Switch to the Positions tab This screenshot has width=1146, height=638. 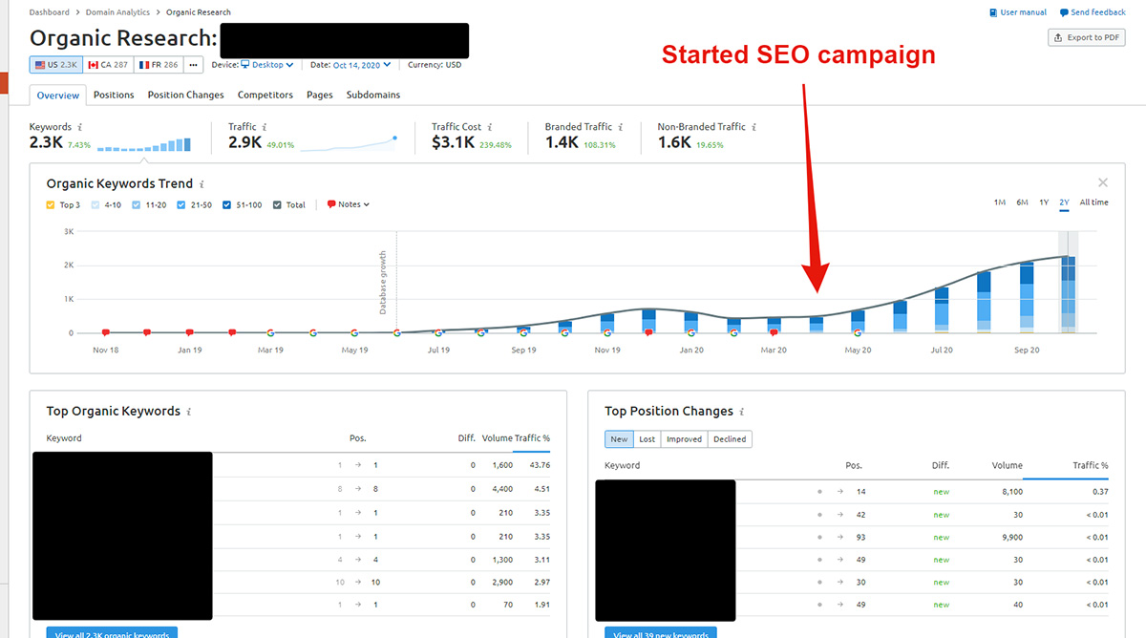coord(114,95)
